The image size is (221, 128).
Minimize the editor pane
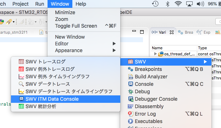pos(134,31)
